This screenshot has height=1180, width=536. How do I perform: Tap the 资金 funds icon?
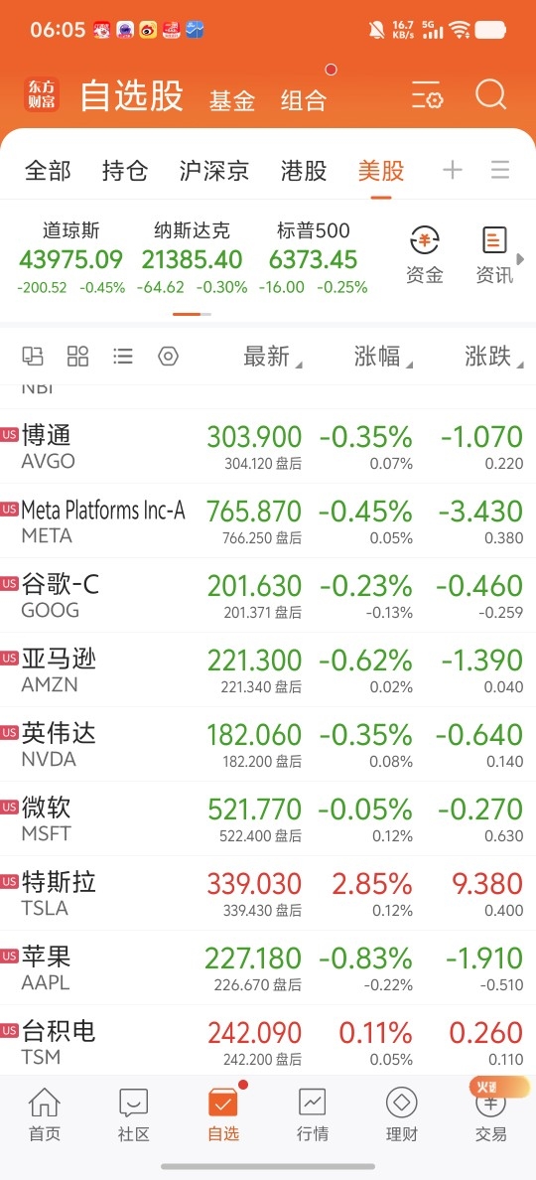(424, 256)
